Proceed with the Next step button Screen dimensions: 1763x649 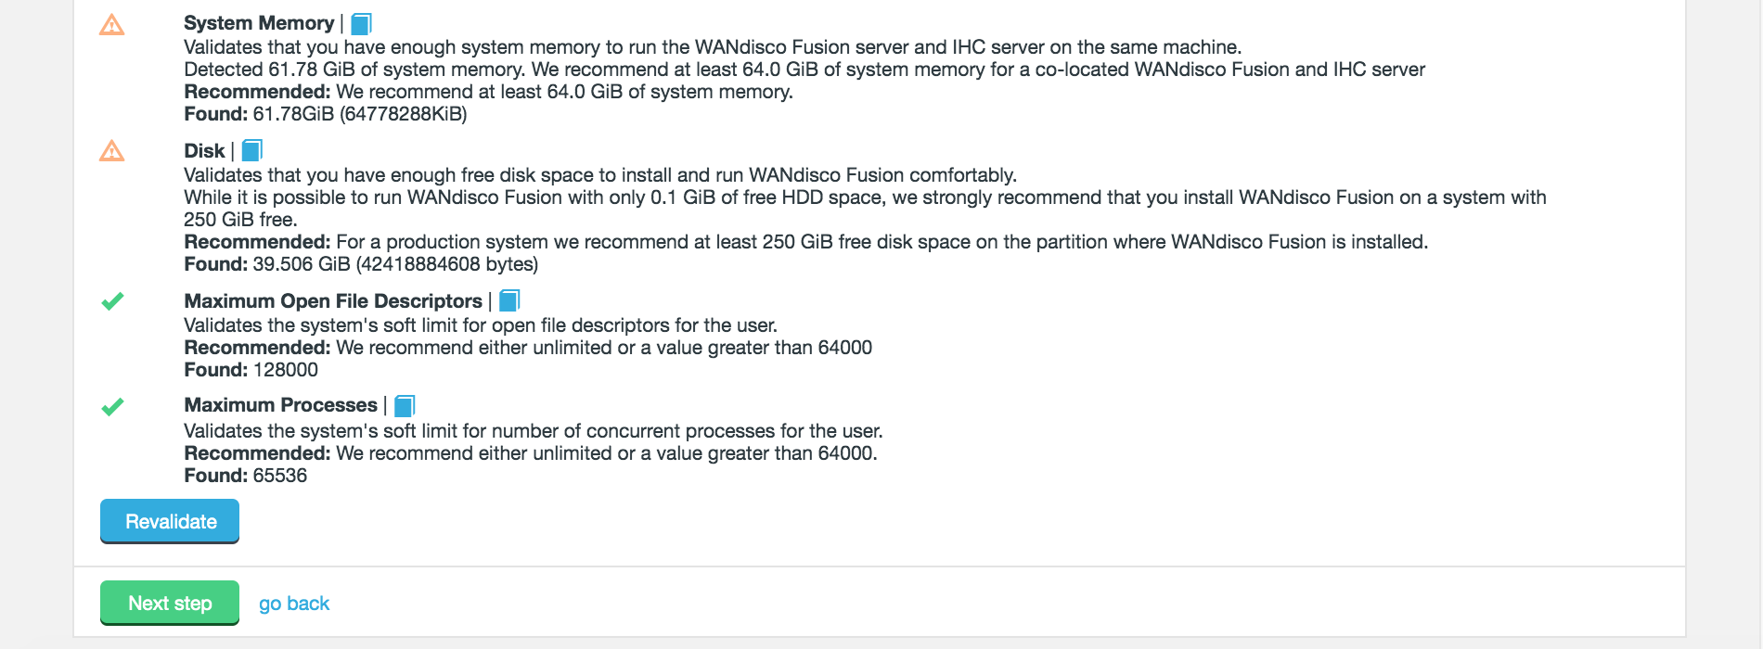(170, 603)
